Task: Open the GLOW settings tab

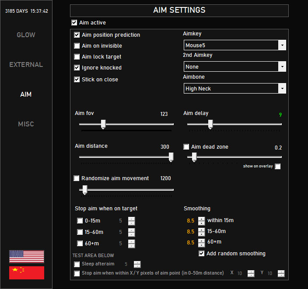Action: (x=26, y=35)
